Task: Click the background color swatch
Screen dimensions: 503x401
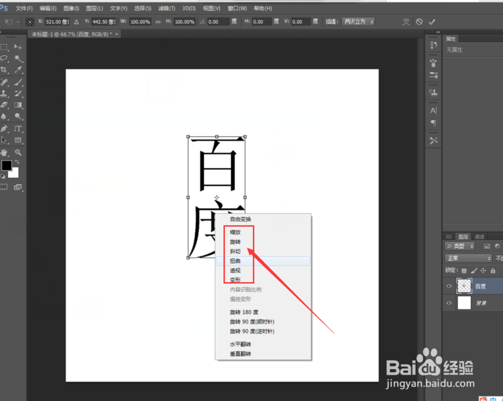Action: click(15, 174)
